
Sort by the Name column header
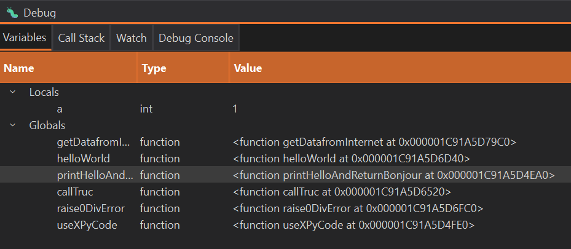(19, 68)
